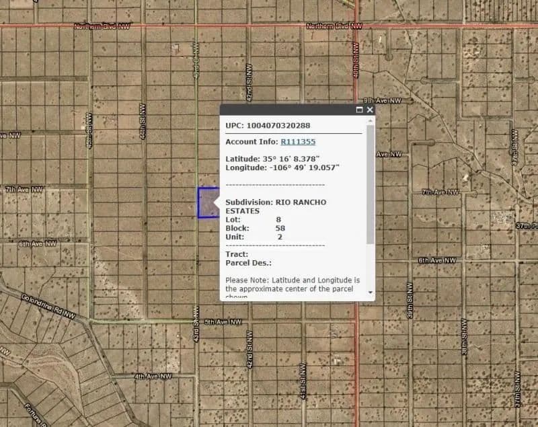The width and height of the screenshot is (538, 427).
Task: Select the blue highlighted parcel on map
Action: [x=206, y=202]
